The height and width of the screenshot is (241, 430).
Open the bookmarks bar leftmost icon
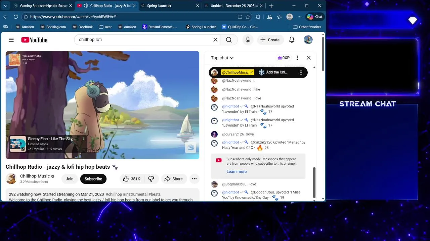click(5, 27)
